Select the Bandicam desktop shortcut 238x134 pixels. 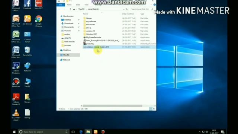tap(16, 82)
